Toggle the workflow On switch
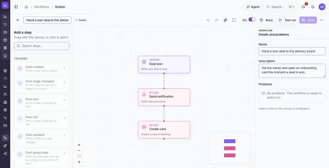This screenshot has width=329, height=168. [x=252, y=20]
